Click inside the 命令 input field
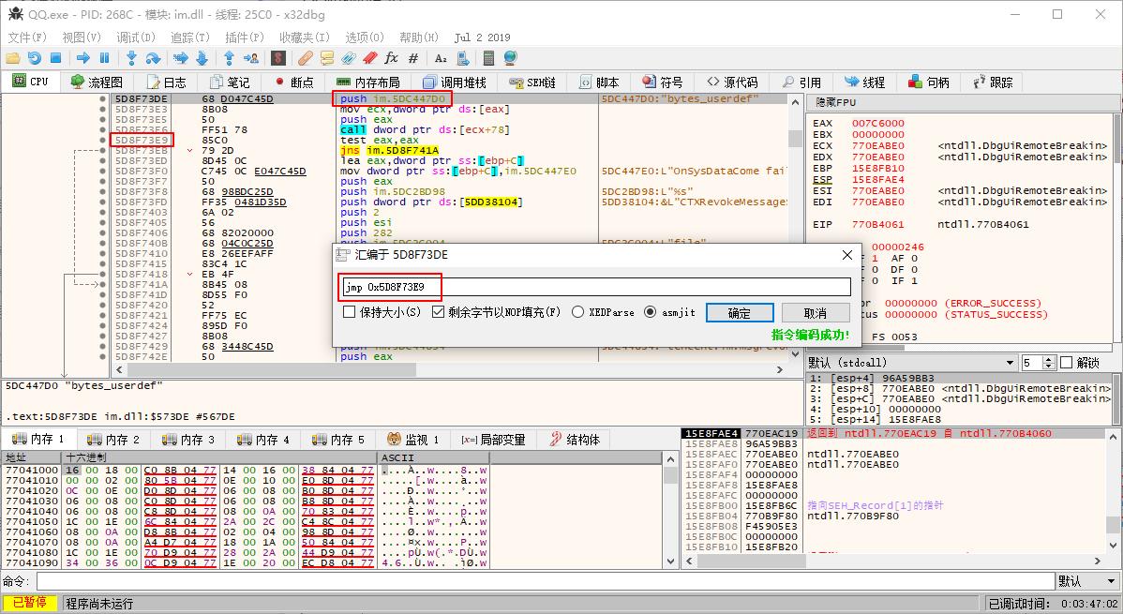 (x=281, y=581)
